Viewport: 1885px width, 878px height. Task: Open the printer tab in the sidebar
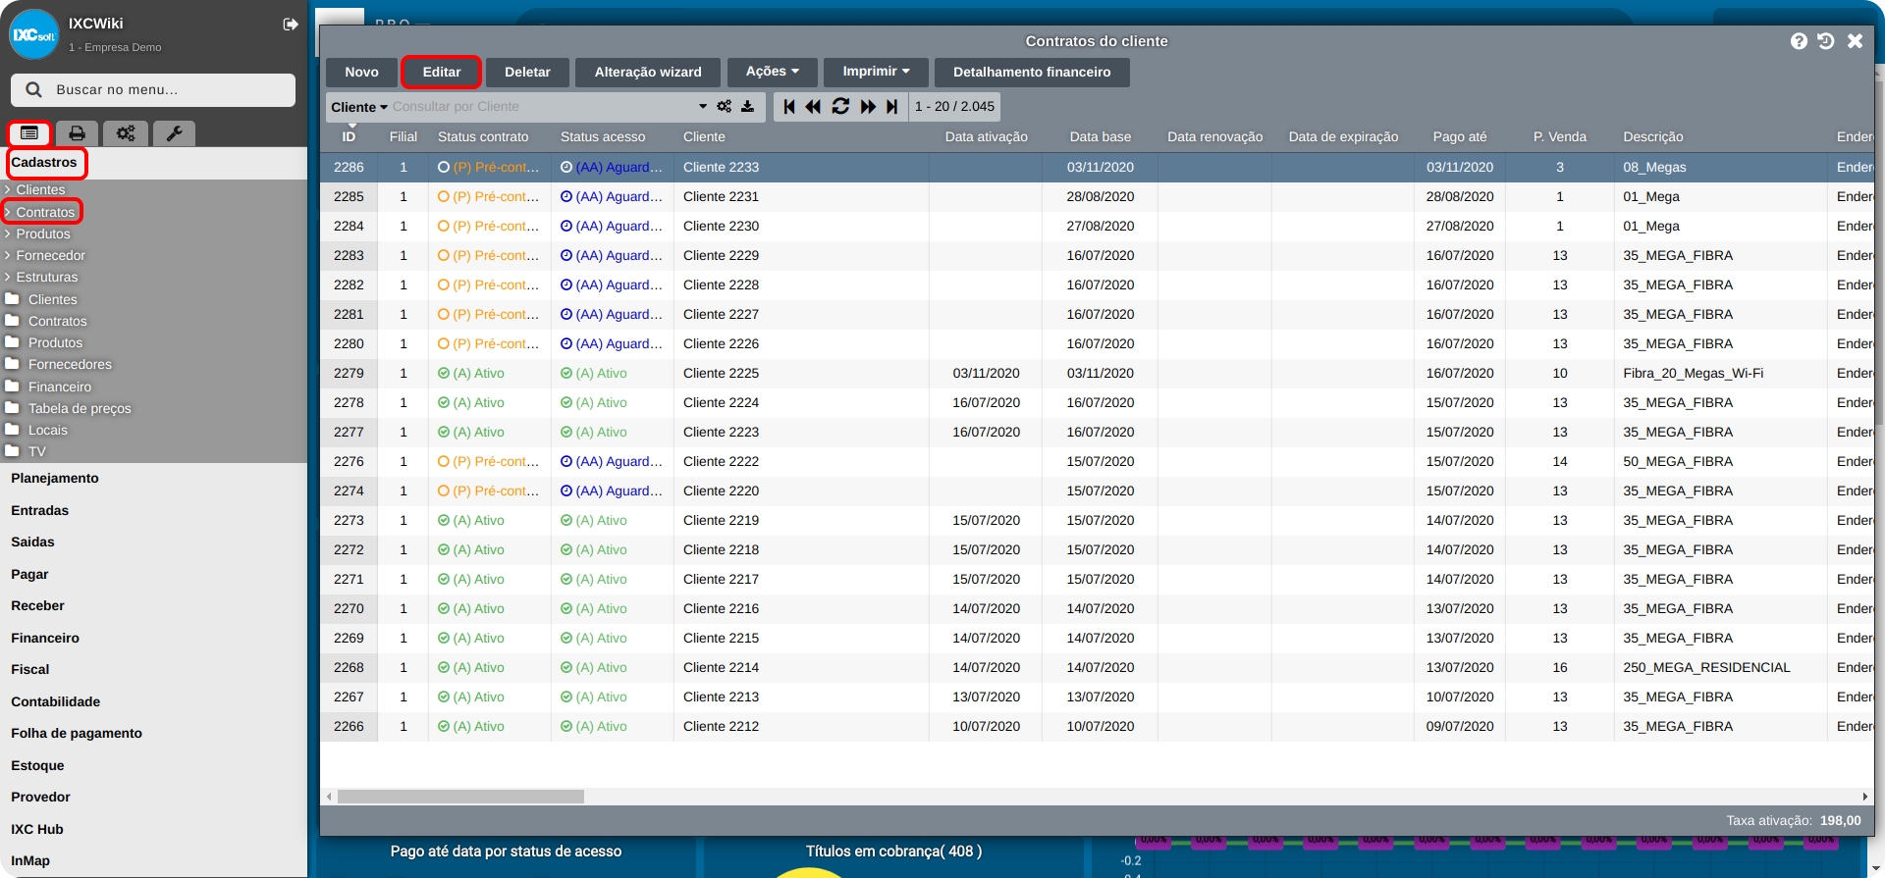[77, 133]
